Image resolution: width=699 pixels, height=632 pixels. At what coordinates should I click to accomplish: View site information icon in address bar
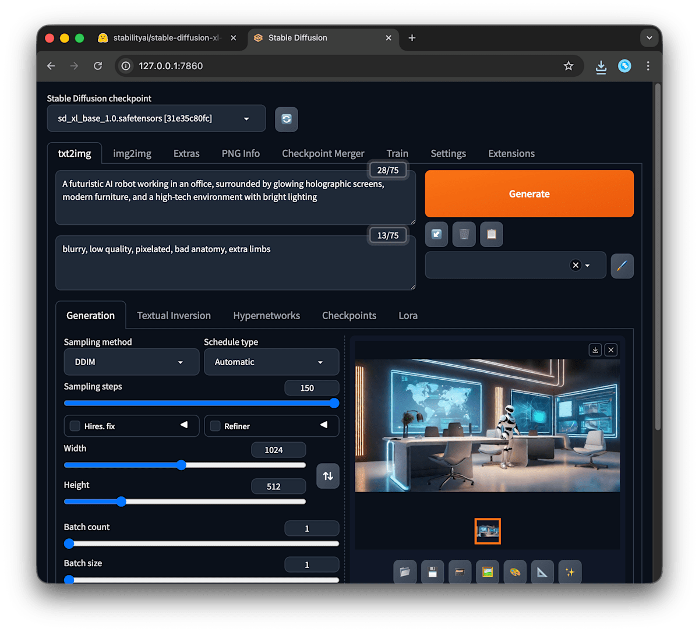(126, 66)
